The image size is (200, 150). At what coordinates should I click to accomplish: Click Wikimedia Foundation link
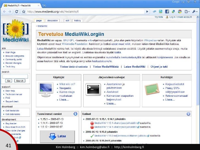(x=75, y=44)
